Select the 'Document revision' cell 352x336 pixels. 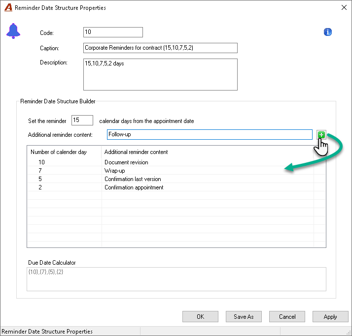pyautogui.click(x=126, y=162)
